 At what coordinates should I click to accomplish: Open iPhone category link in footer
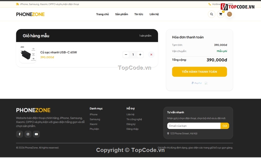pos(93,114)
